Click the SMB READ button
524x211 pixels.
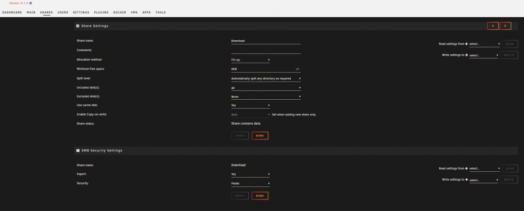[510, 169]
